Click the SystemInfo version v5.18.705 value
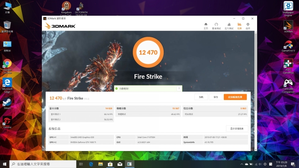Image resolution: width=299 pixels, height=168 pixels. pyautogui.click(x=209, y=142)
